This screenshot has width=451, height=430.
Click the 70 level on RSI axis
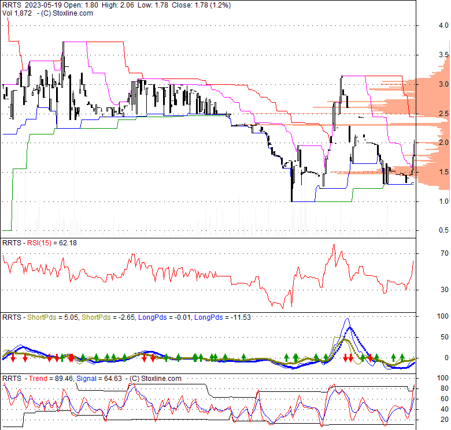[445, 253]
